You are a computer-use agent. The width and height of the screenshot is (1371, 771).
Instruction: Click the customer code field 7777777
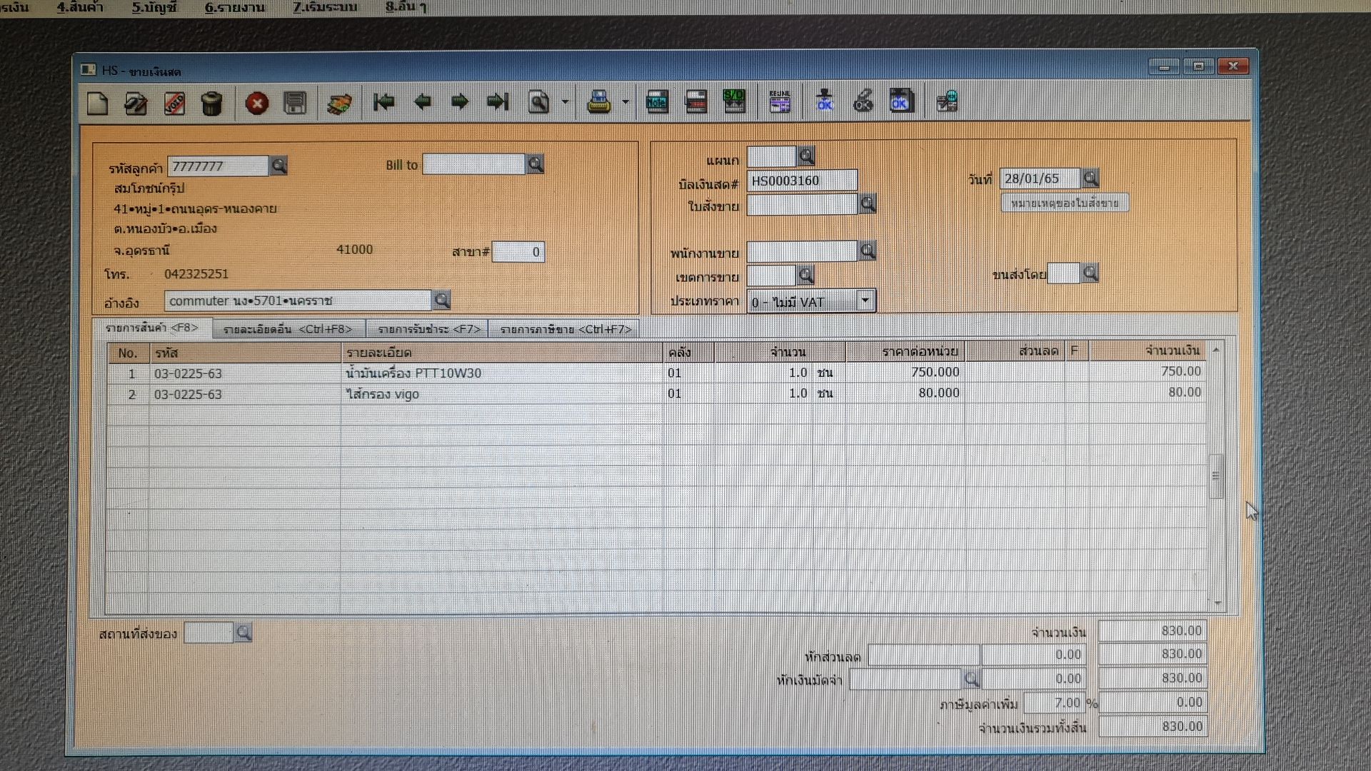(218, 166)
